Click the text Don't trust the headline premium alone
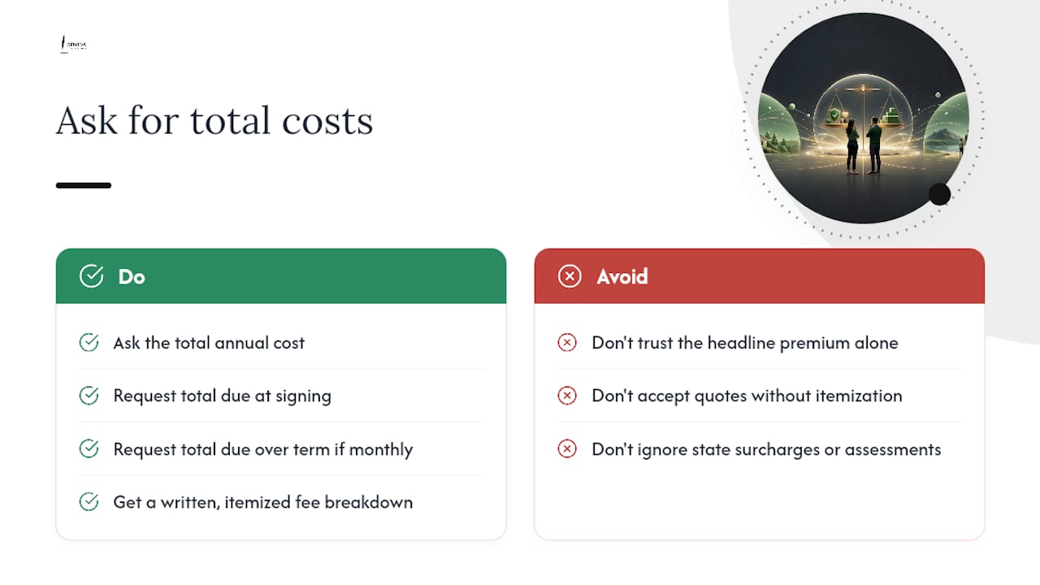The height and width of the screenshot is (585, 1040). (x=745, y=343)
